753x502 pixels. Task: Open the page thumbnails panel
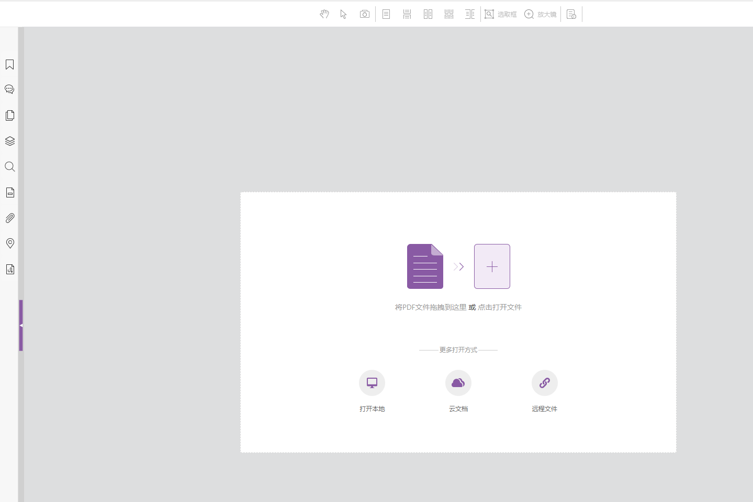[9, 115]
